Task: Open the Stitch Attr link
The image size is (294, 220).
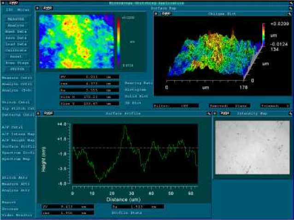Action: [15, 178]
